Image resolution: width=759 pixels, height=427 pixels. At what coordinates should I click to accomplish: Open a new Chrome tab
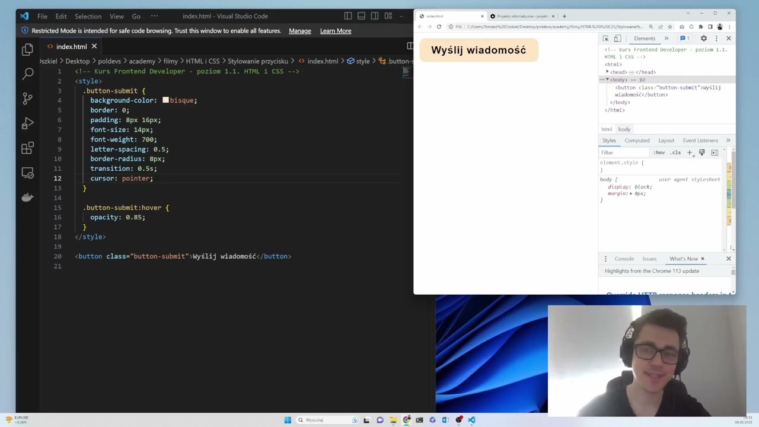tap(564, 16)
